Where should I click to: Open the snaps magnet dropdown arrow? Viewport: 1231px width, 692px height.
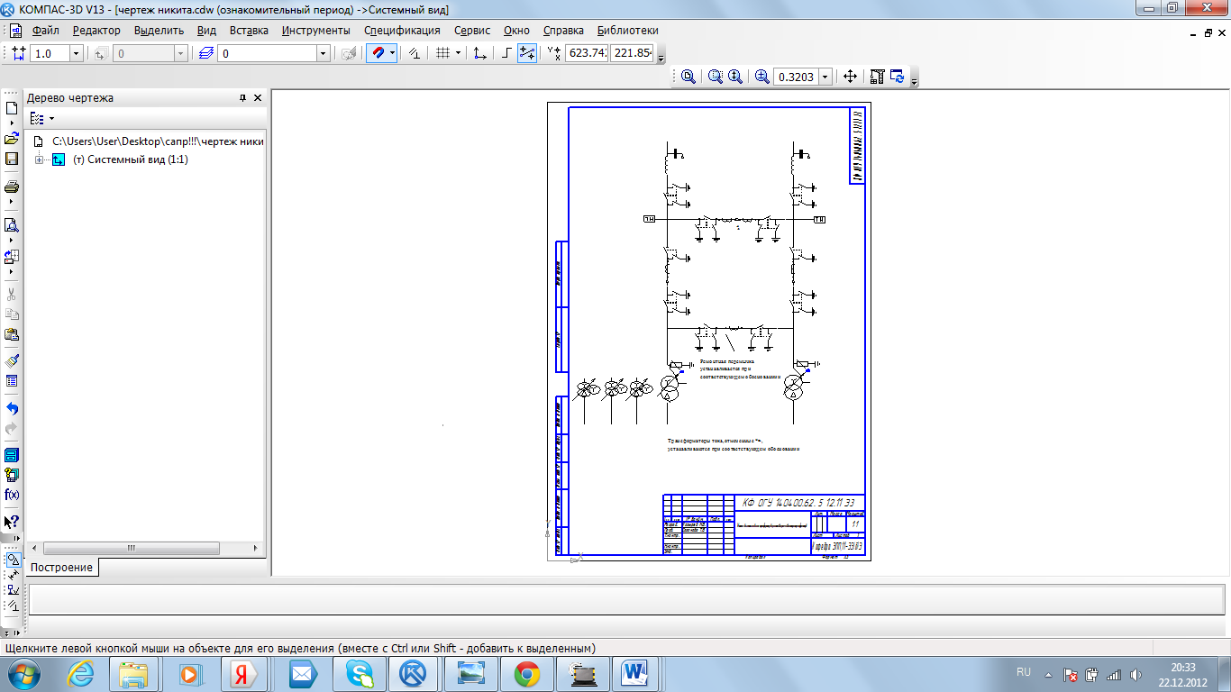392,54
